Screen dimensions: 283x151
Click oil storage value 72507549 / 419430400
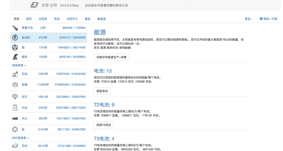(71, 74)
